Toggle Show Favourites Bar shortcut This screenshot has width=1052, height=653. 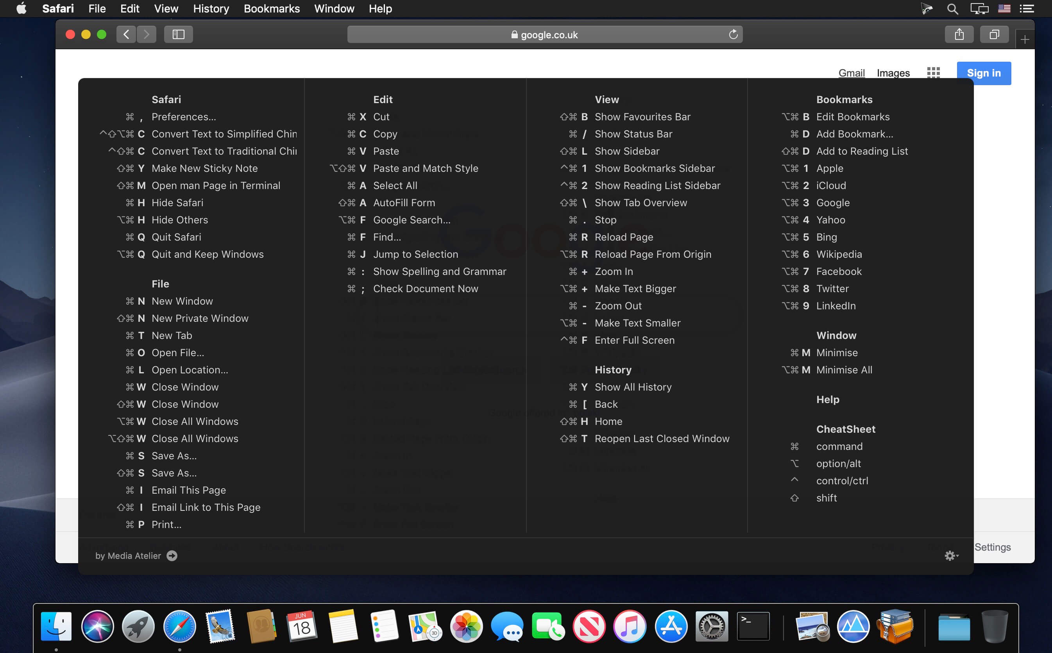pyautogui.click(x=642, y=116)
